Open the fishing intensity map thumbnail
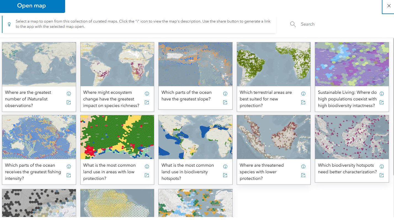The height and width of the screenshot is (220, 394). [x=39, y=137]
